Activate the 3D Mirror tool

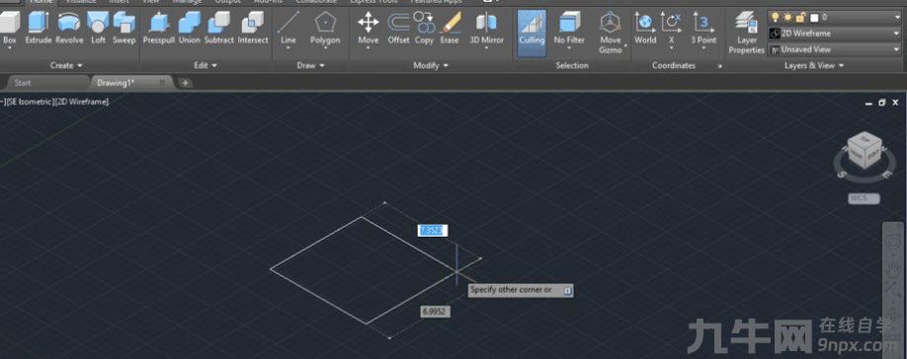tap(486, 28)
